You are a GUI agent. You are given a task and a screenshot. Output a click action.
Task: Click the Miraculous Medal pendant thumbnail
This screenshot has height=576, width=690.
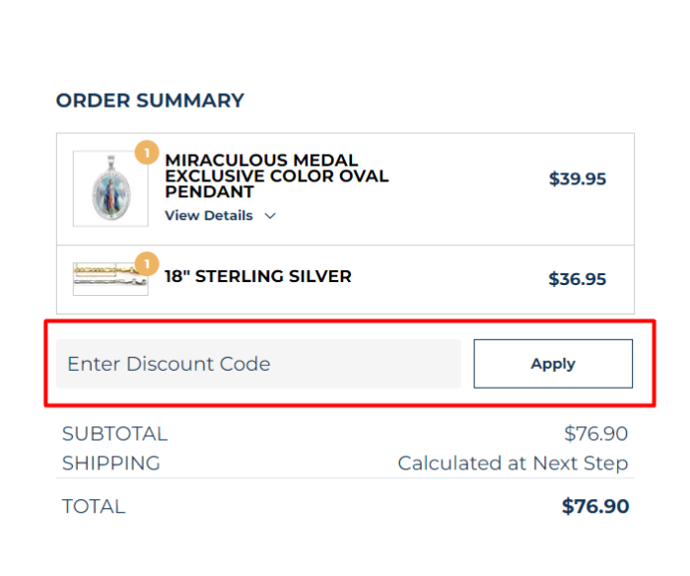tap(109, 188)
